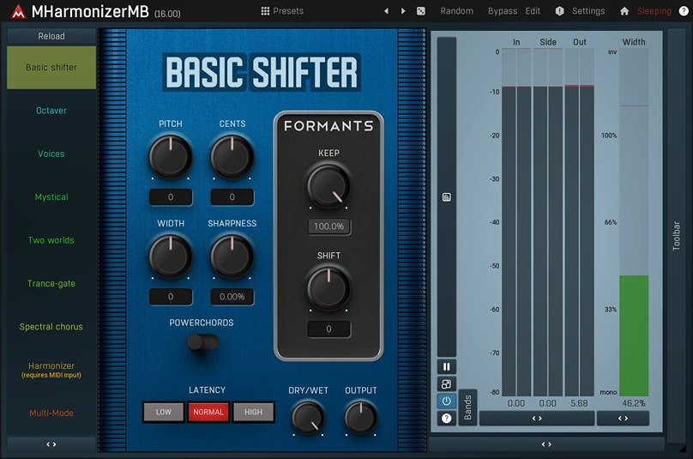Click the Dry/Wet knob
The image size is (693, 459).
pyautogui.click(x=308, y=417)
